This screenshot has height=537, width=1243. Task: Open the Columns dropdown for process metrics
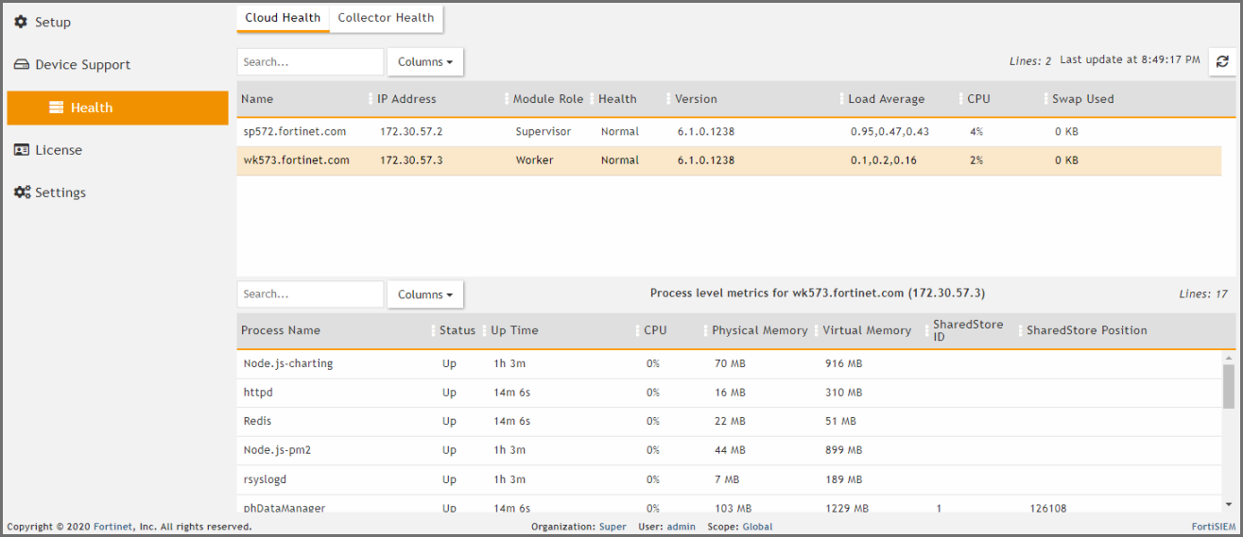click(x=424, y=294)
